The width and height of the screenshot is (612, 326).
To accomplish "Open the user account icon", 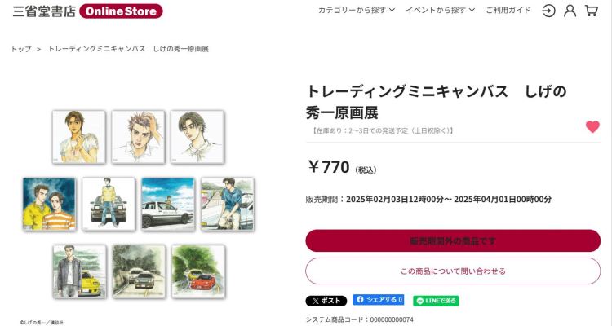I will (570, 11).
